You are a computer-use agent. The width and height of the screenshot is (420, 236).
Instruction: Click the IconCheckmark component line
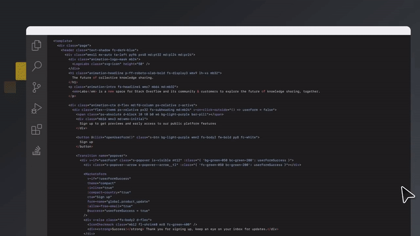(x=142, y=224)
